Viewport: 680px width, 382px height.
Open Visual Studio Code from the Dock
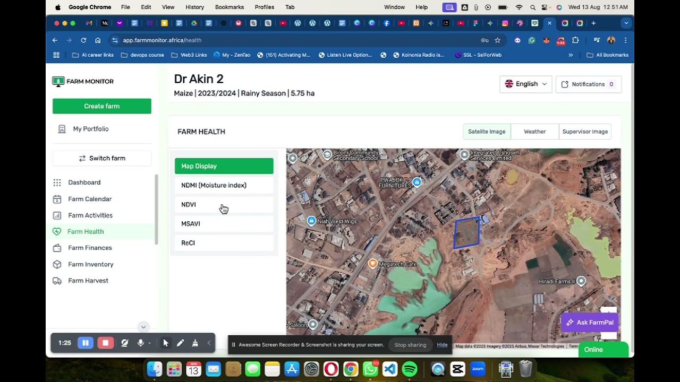[x=390, y=369]
